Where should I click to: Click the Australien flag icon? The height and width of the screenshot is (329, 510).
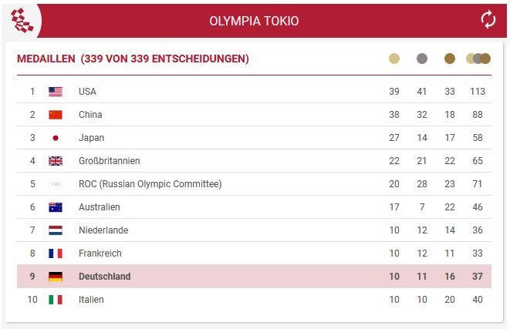click(56, 207)
